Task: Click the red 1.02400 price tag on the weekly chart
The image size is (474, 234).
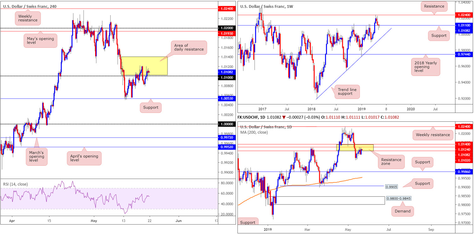Action: tap(465, 14)
